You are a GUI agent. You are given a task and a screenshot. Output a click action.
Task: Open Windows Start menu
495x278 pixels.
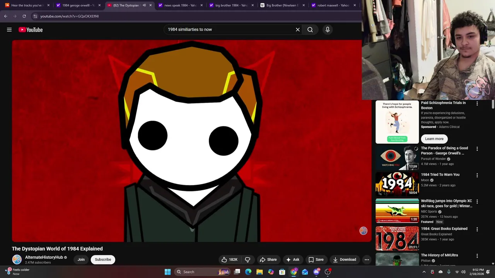[167, 272]
